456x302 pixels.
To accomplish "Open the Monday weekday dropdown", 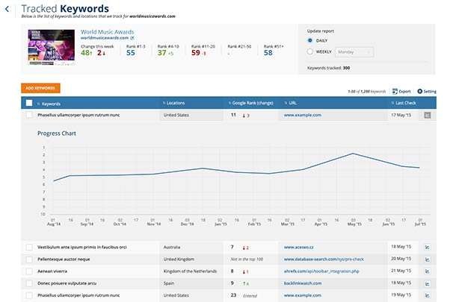I will pos(354,52).
